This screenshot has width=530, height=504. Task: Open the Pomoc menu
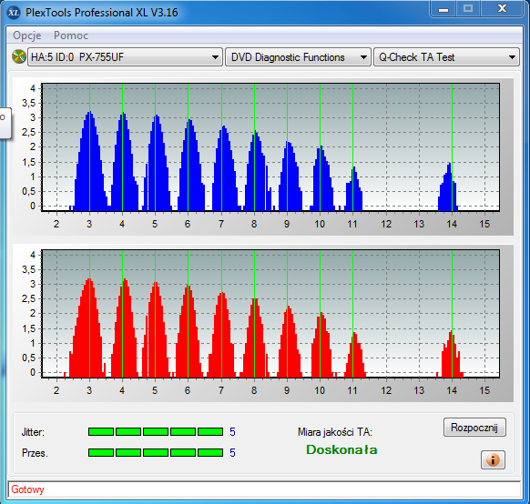pos(71,35)
